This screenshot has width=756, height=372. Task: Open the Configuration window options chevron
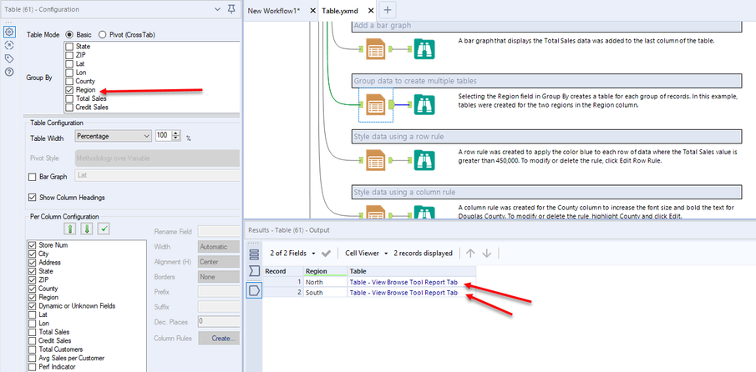coord(217,9)
